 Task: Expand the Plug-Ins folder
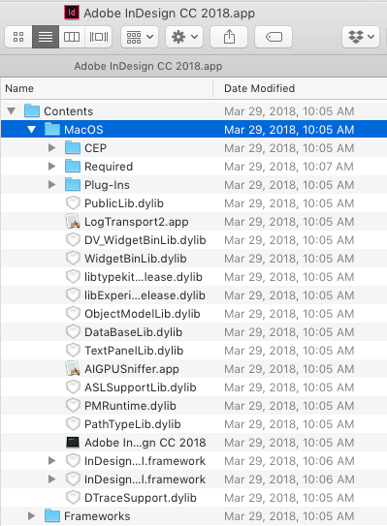tap(51, 184)
